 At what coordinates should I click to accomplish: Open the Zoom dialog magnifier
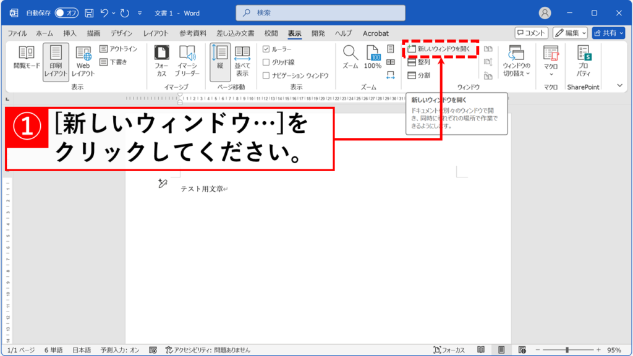click(350, 57)
